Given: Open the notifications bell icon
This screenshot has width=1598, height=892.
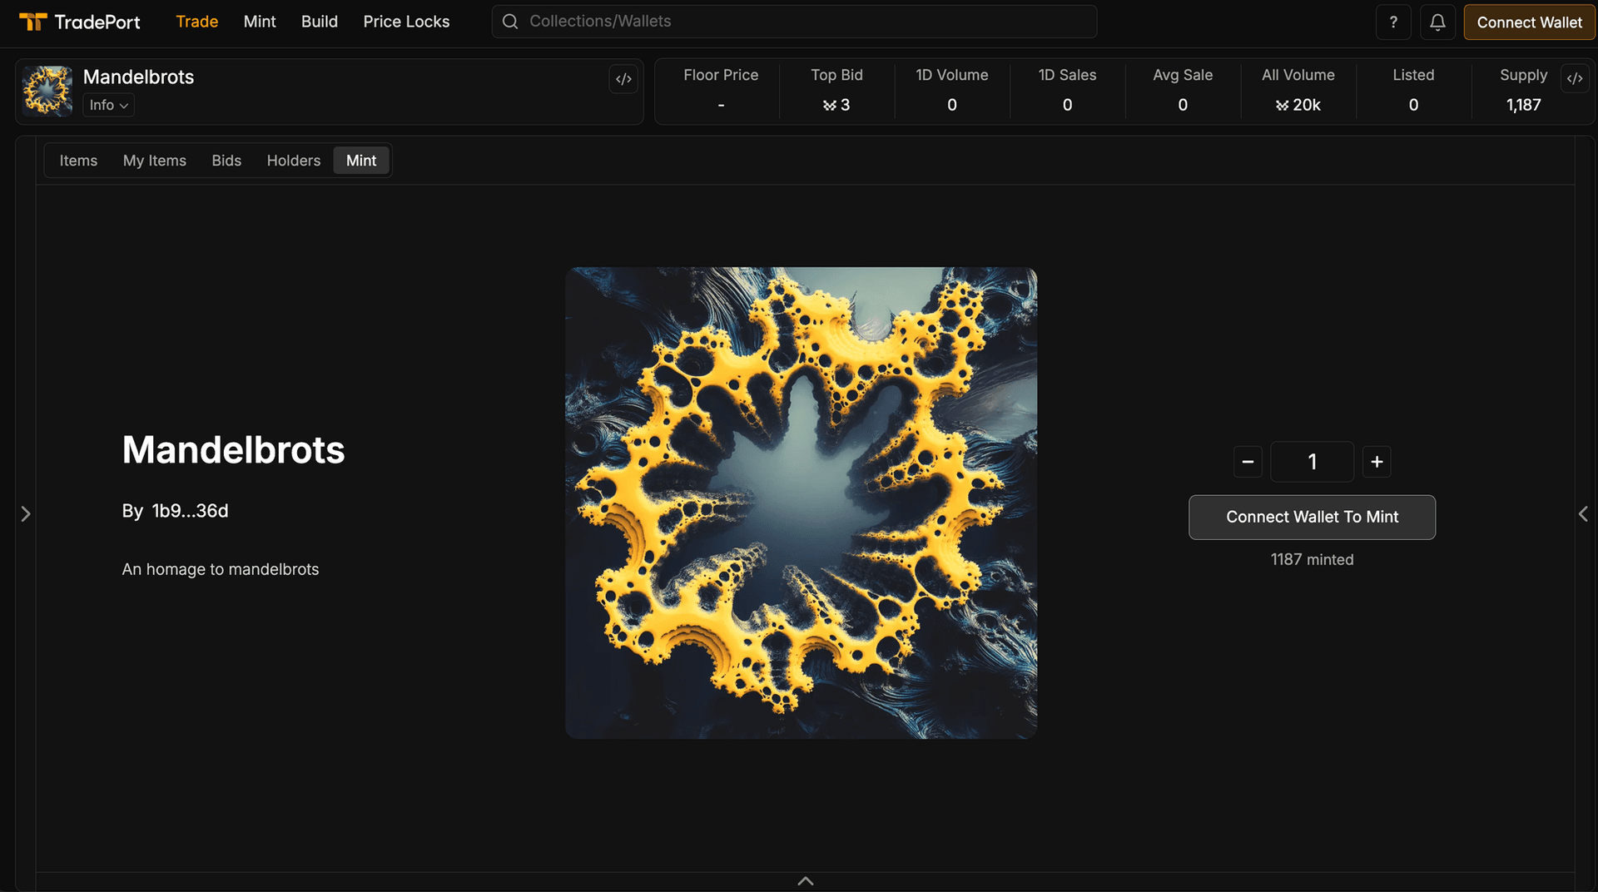Looking at the screenshot, I should tap(1437, 22).
